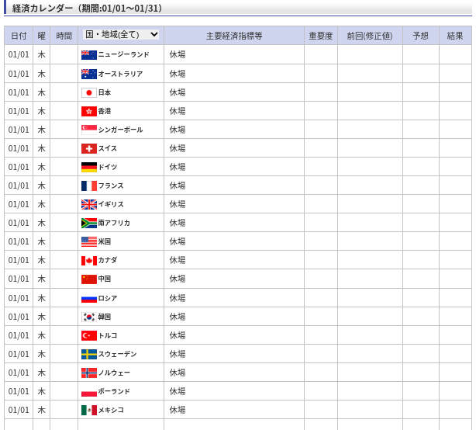The image size is (476, 430).
Task: Click the Canada flag icon
Action: tap(88, 260)
